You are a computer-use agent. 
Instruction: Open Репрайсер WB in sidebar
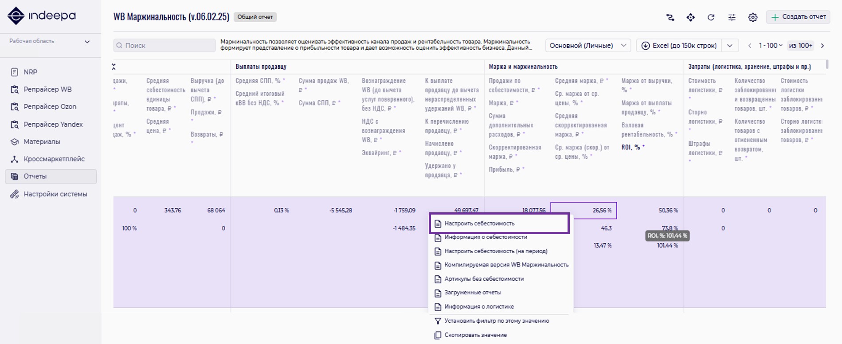tap(47, 89)
